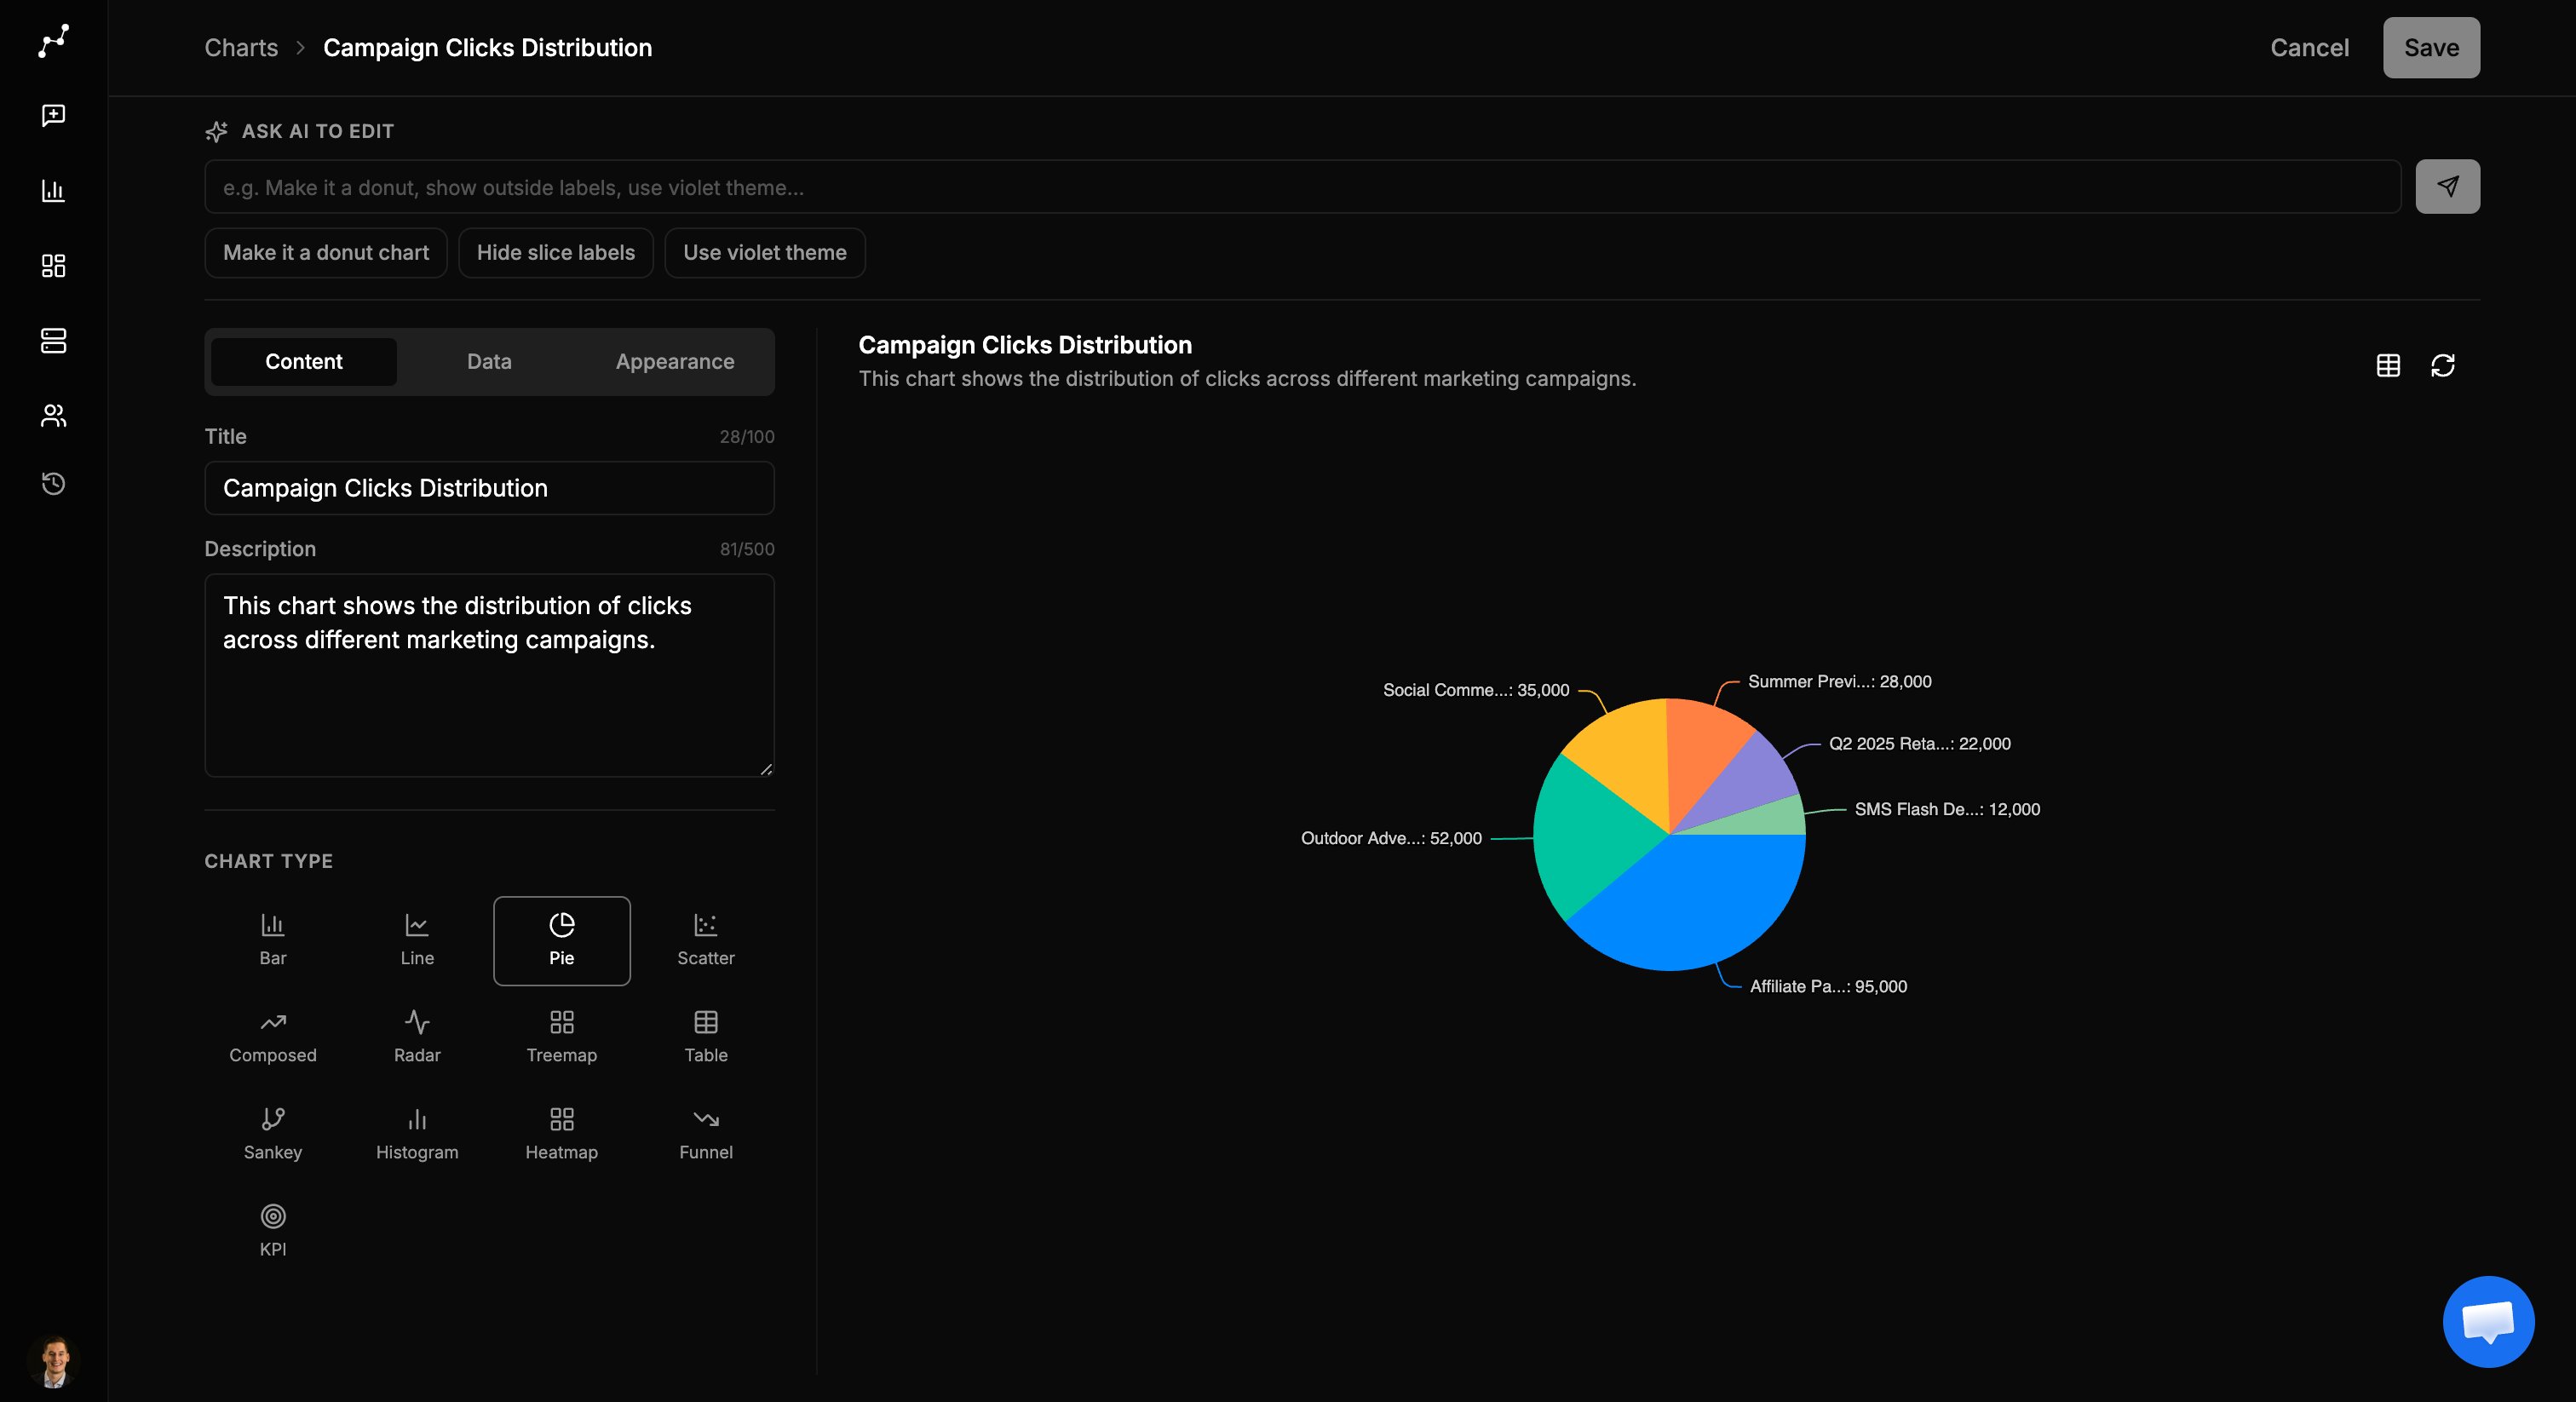This screenshot has width=2576, height=1402.
Task: Go to Charts in the breadcrumb
Action: click(241, 47)
